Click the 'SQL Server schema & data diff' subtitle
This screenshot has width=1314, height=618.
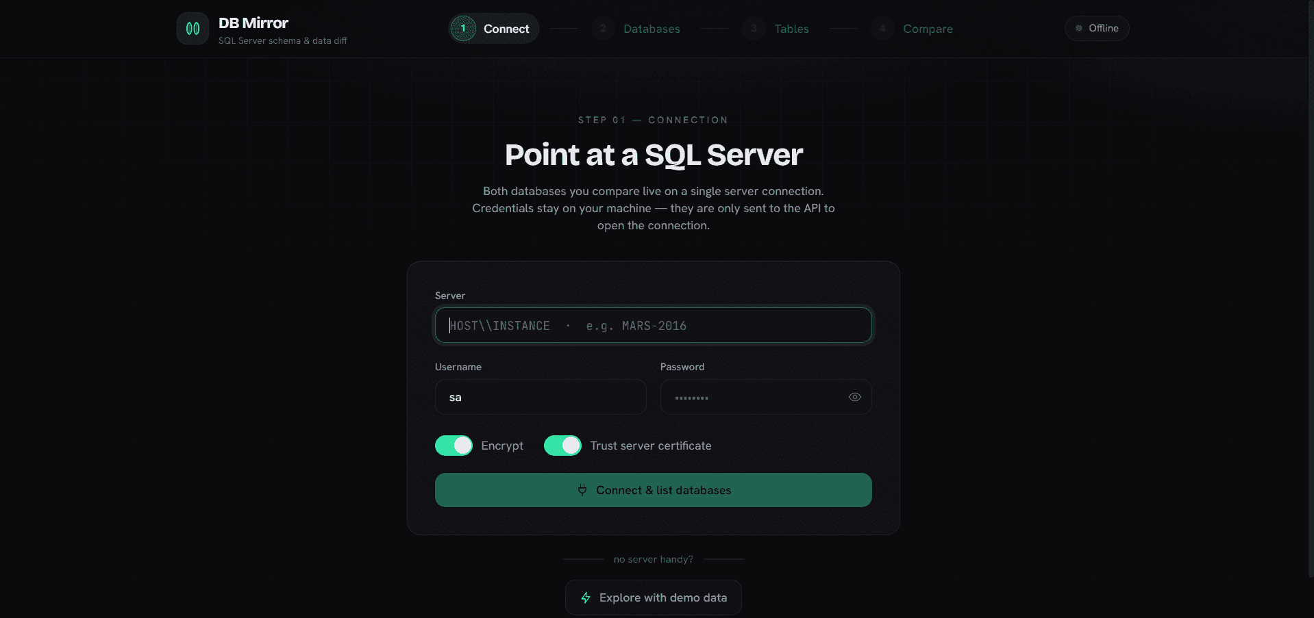[x=282, y=40]
